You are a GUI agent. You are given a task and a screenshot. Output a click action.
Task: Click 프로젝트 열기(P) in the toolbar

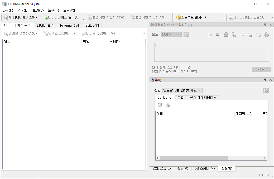pyautogui.click(x=191, y=17)
